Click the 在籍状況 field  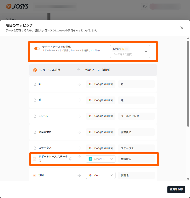[x=136, y=159]
